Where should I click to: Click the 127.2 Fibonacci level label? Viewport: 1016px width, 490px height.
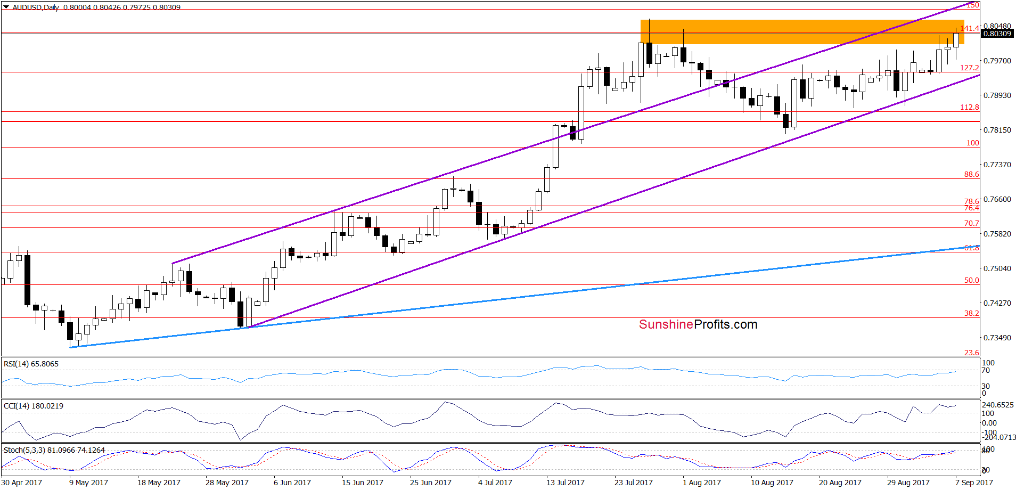969,68
